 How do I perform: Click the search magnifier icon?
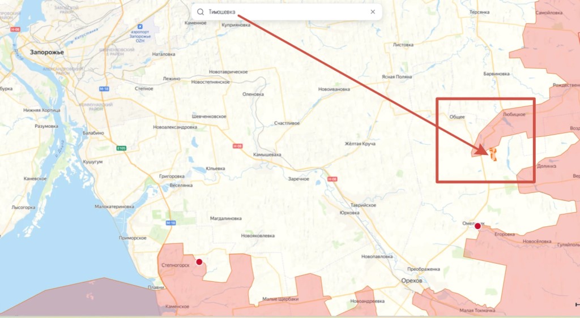200,12
